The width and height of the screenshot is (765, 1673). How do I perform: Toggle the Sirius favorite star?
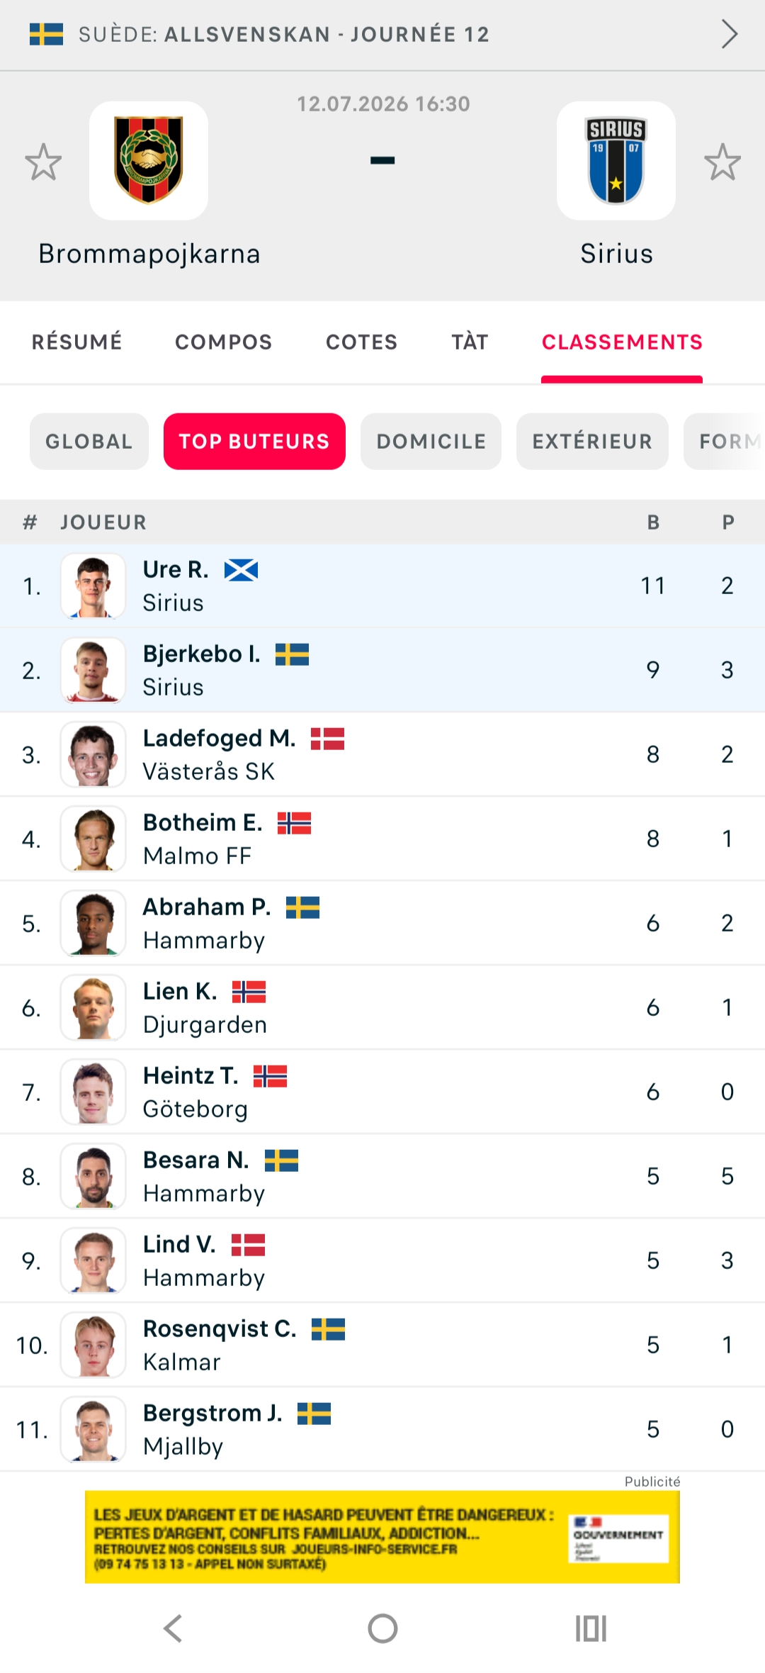[722, 162]
